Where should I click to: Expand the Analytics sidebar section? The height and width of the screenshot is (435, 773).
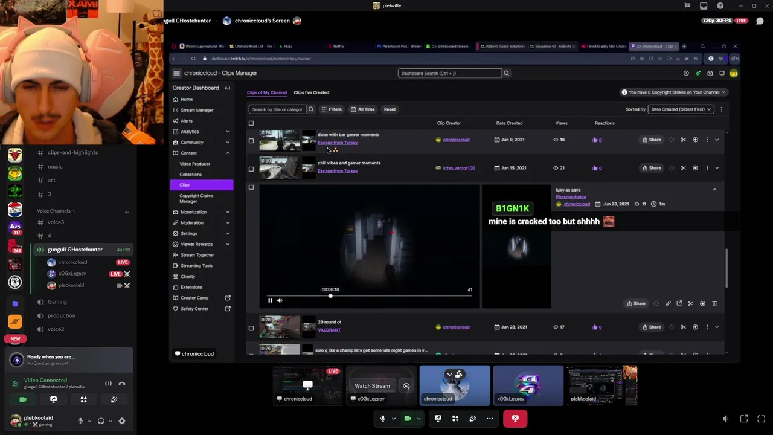pos(228,132)
